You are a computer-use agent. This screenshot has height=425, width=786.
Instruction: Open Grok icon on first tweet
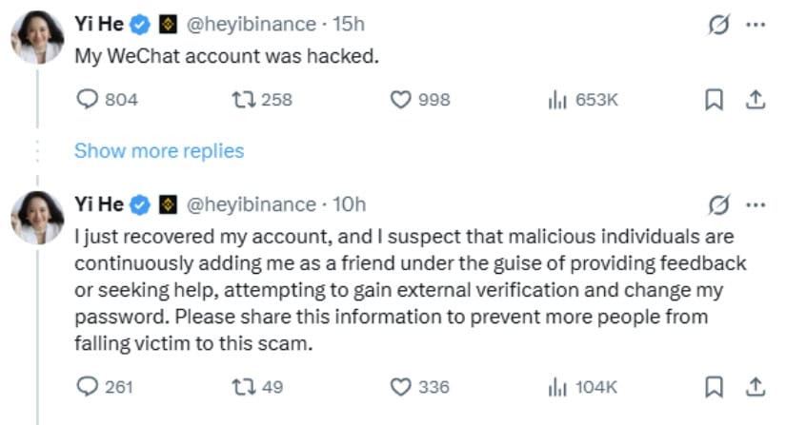point(721,25)
